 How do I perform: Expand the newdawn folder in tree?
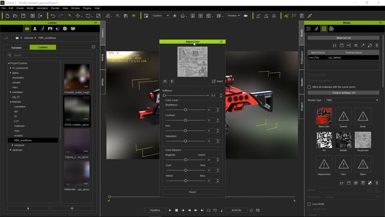pyautogui.click(x=11, y=92)
